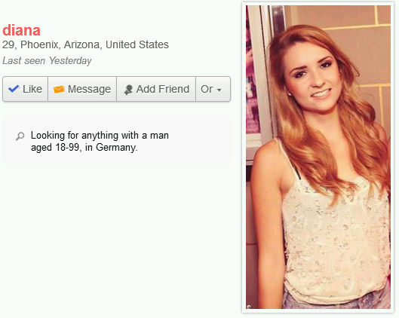Screen dimensions: 399x318
Task: Click the Or dropdown caret arrow
Action: coord(219,90)
